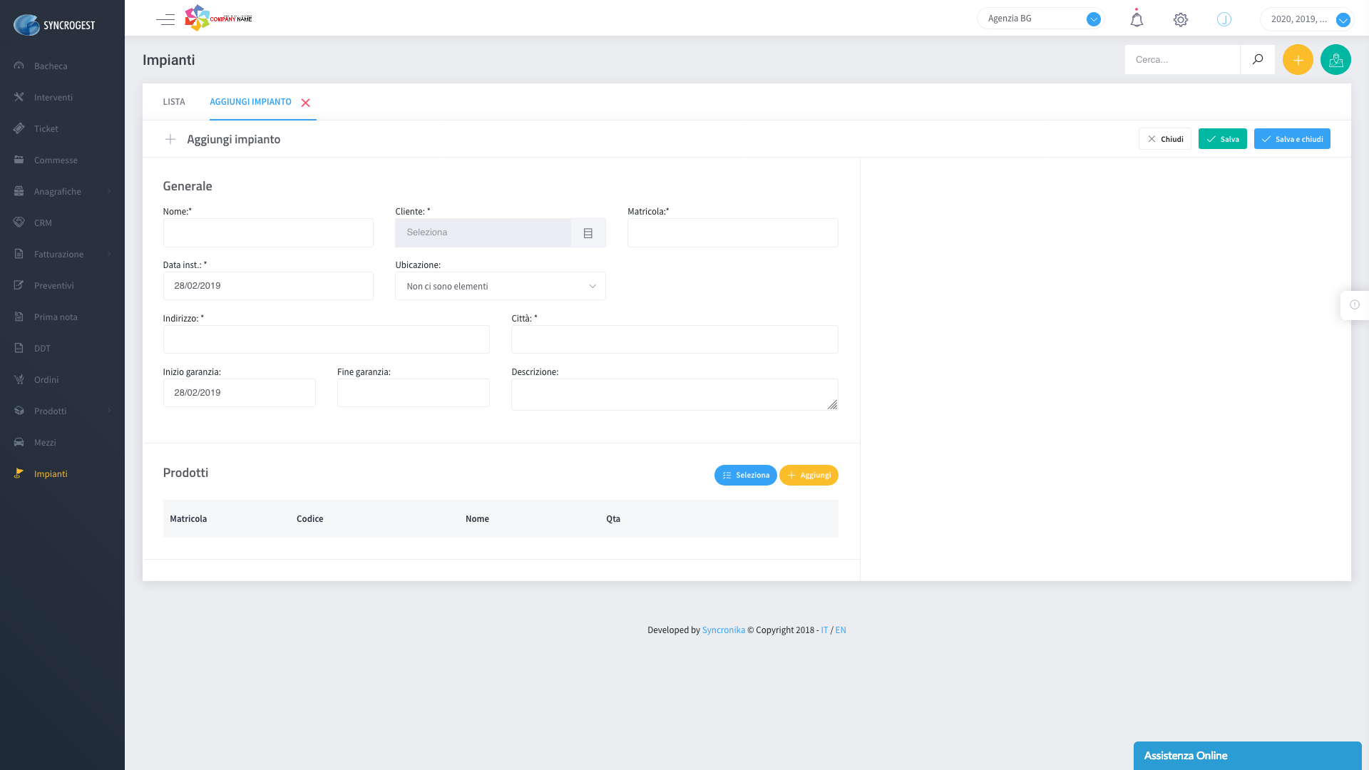This screenshot has height=770, width=1369.
Task: Focus the Matricola input field
Action: 733,233
